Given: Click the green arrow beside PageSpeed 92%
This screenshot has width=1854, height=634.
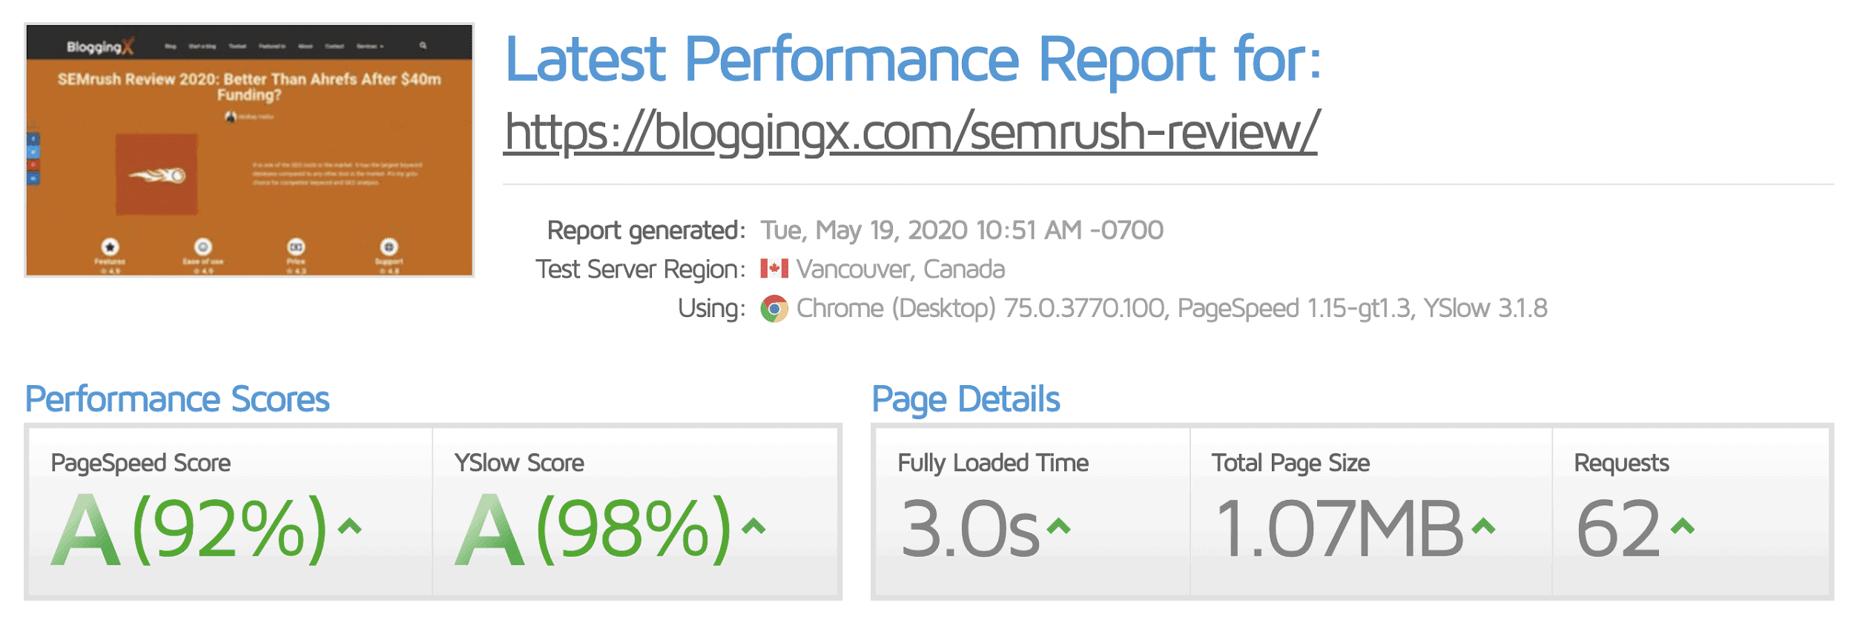Looking at the screenshot, I should (349, 527).
